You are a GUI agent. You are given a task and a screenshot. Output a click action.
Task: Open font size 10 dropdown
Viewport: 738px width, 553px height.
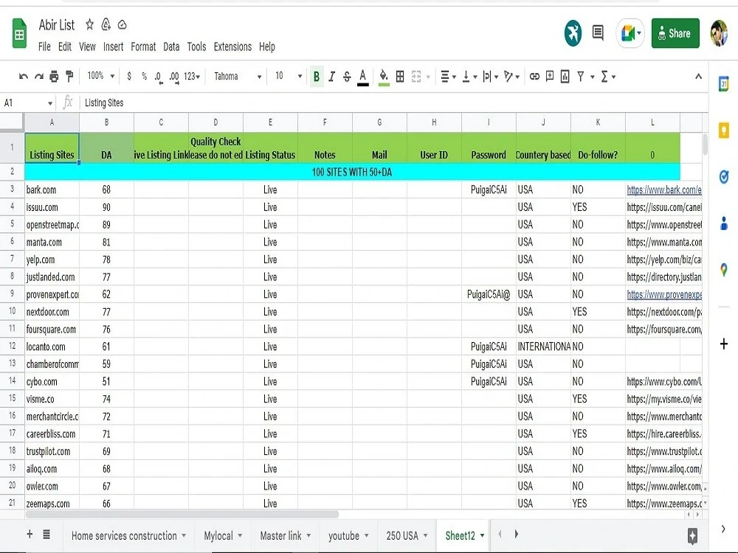pyautogui.click(x=289, y=76)
